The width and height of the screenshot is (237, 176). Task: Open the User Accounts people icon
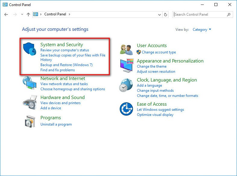tap(126, 50)
